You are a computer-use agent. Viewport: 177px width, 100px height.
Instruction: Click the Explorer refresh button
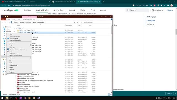pyautogui.click(x=77, y=22)
